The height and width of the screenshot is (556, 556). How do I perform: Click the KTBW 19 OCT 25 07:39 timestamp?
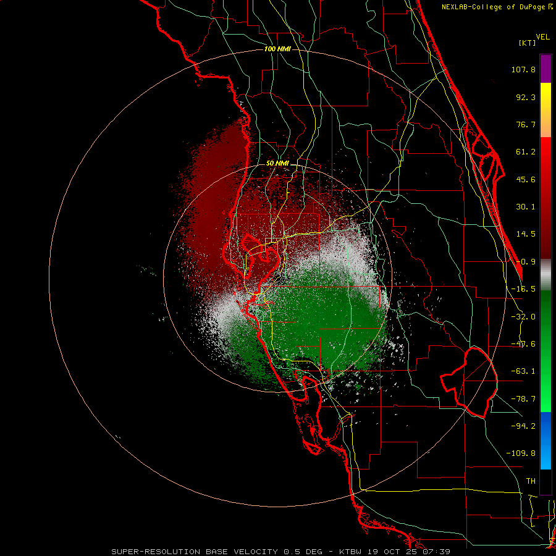pos(395,552)
